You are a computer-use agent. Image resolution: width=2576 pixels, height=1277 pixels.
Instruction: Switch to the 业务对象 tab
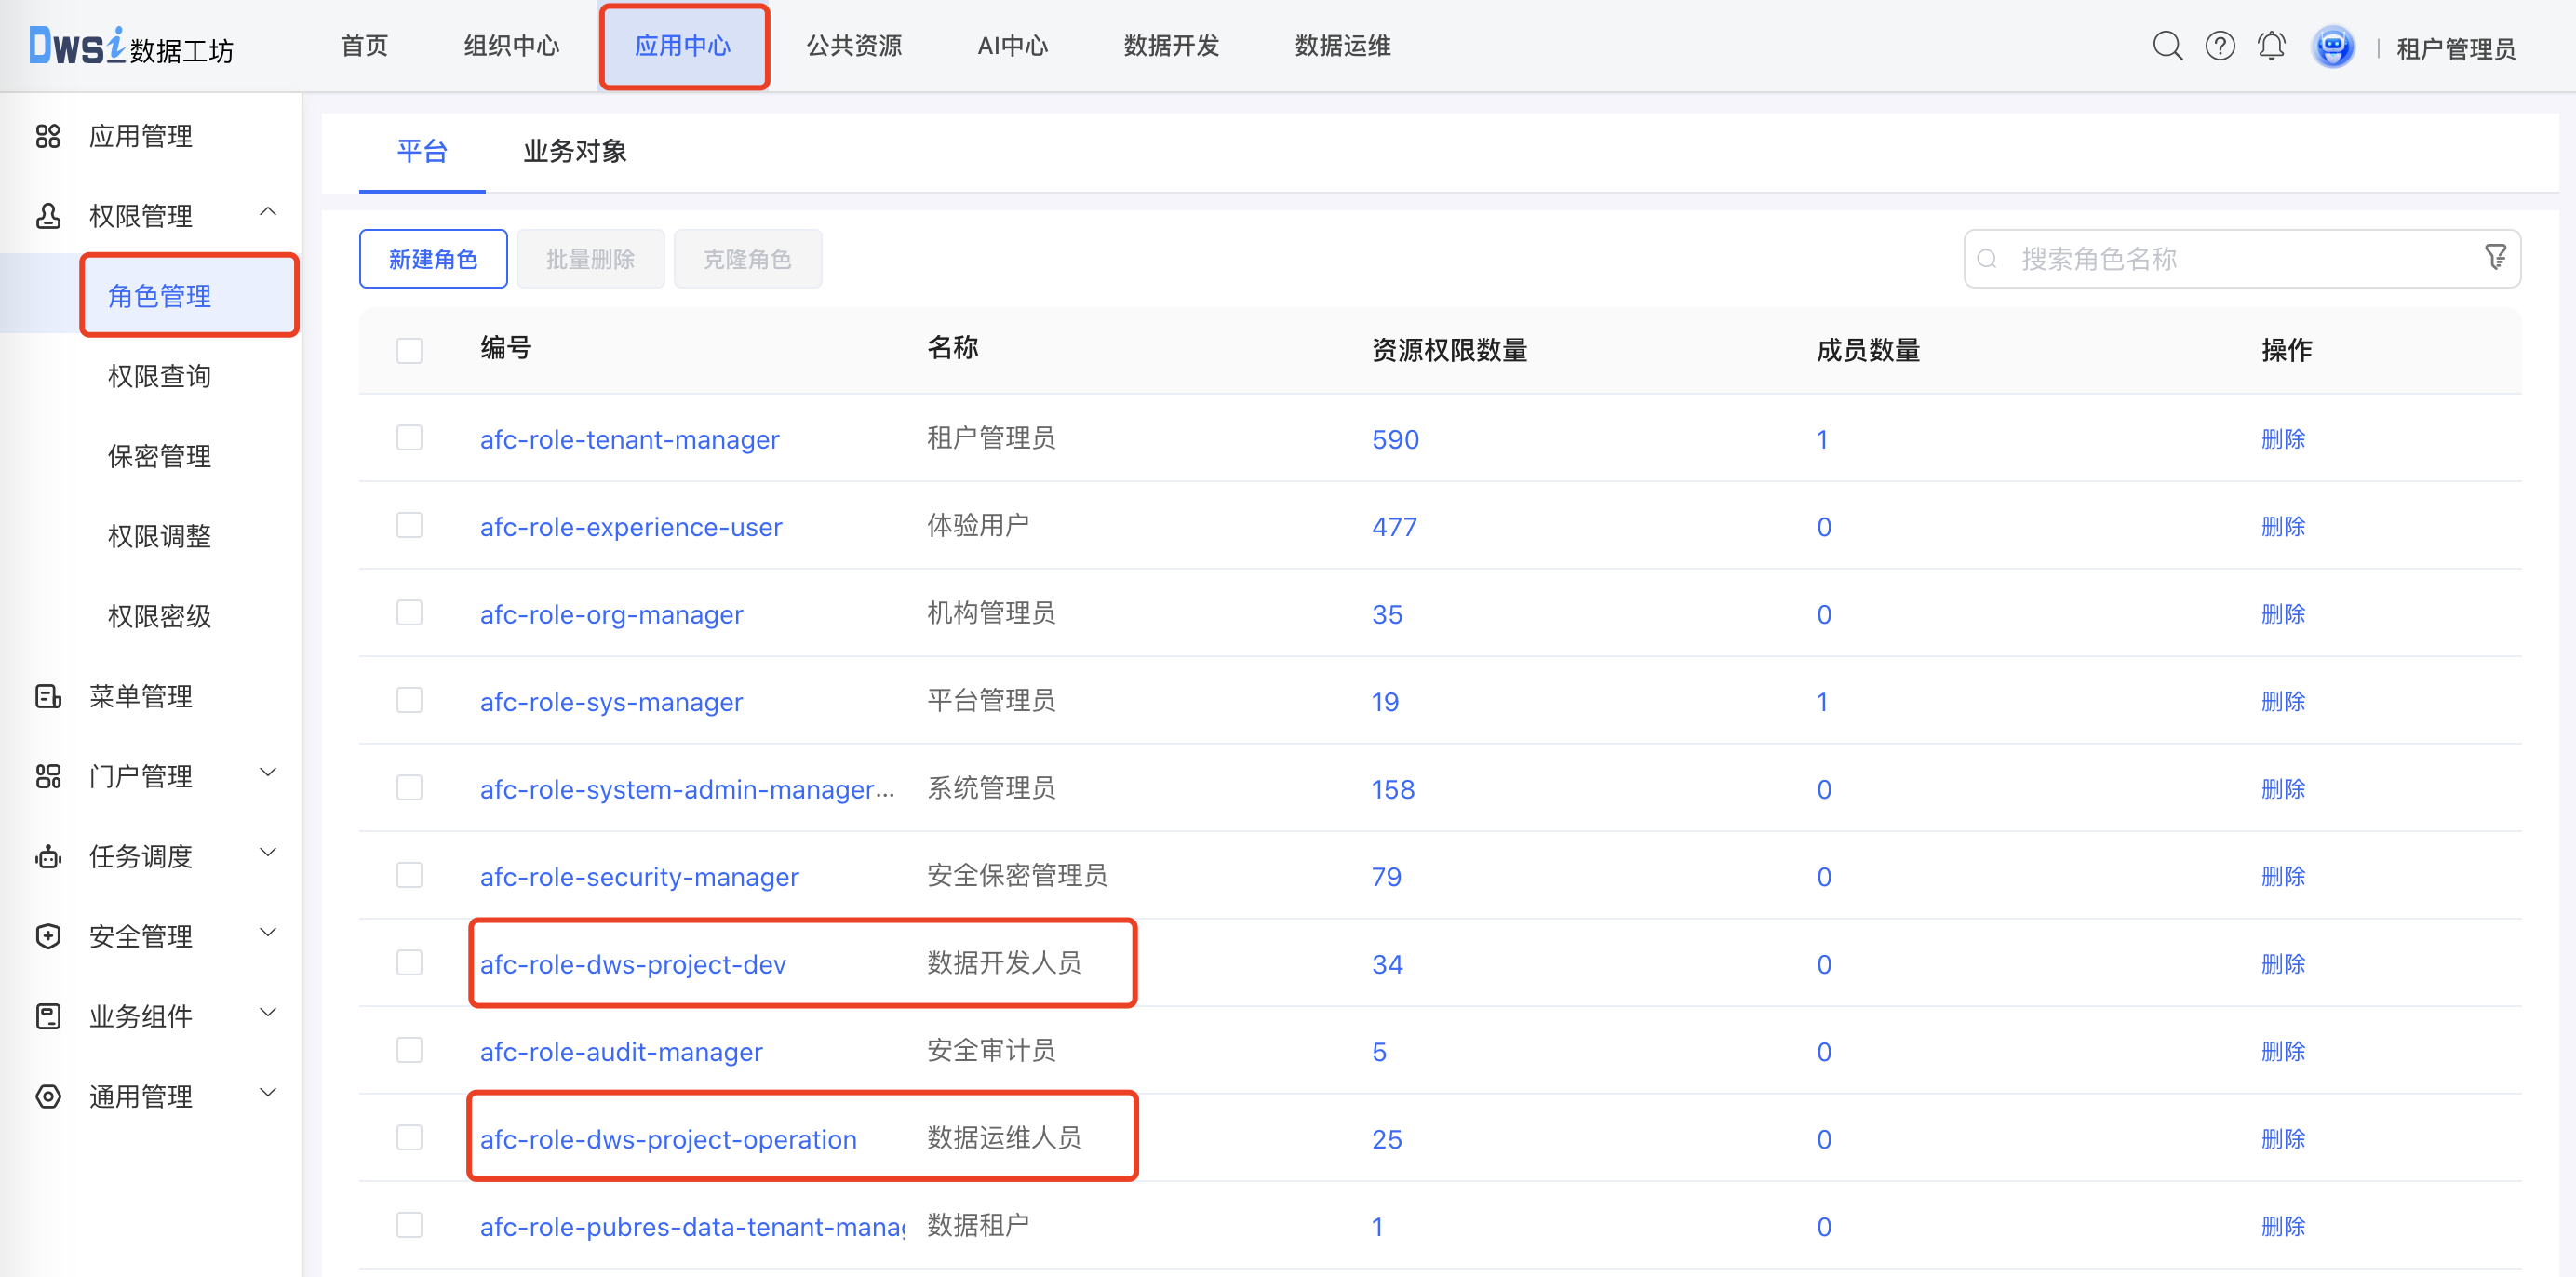575,152
